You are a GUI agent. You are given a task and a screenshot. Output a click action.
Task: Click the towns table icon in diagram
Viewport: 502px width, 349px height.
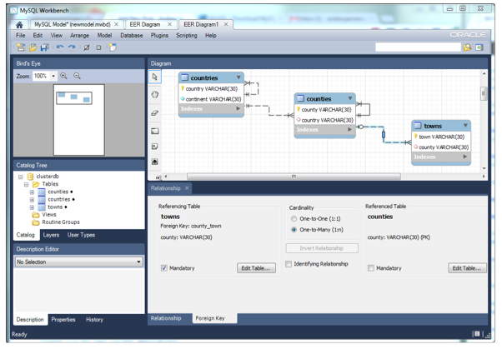pos(418,126)
